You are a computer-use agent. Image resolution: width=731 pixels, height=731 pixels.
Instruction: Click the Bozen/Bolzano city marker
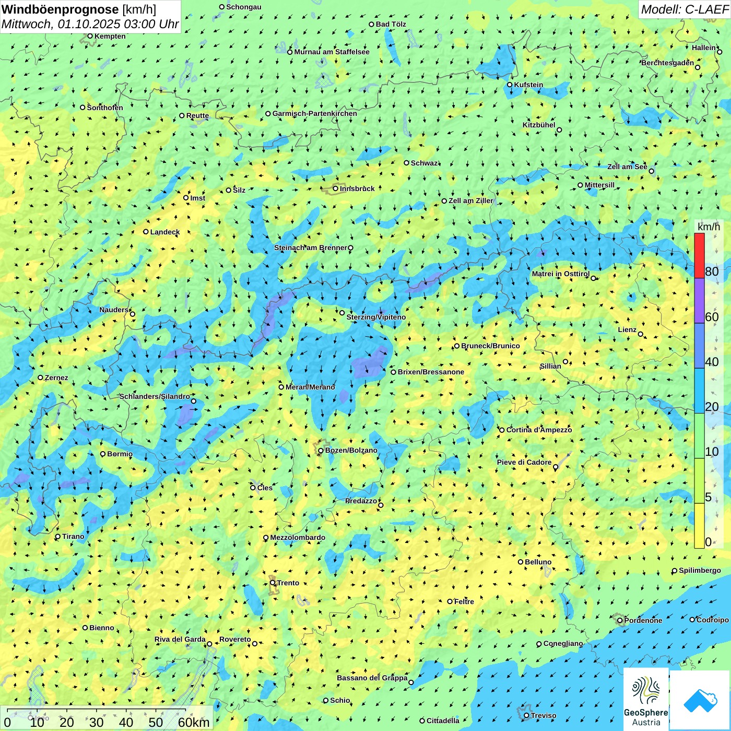(x=321, y=451)
